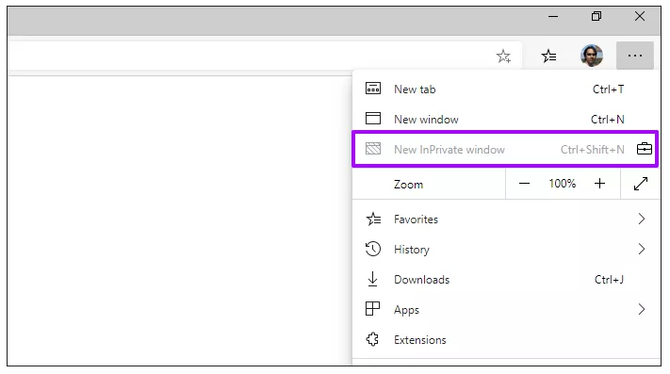
Task: Decrease zoom with the minus button
Action: coord(524,184)
